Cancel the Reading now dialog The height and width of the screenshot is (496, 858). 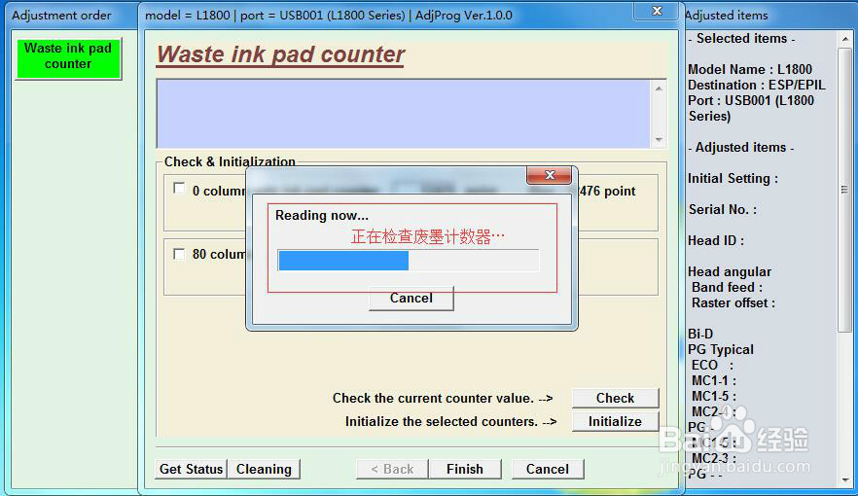(411, 298)
